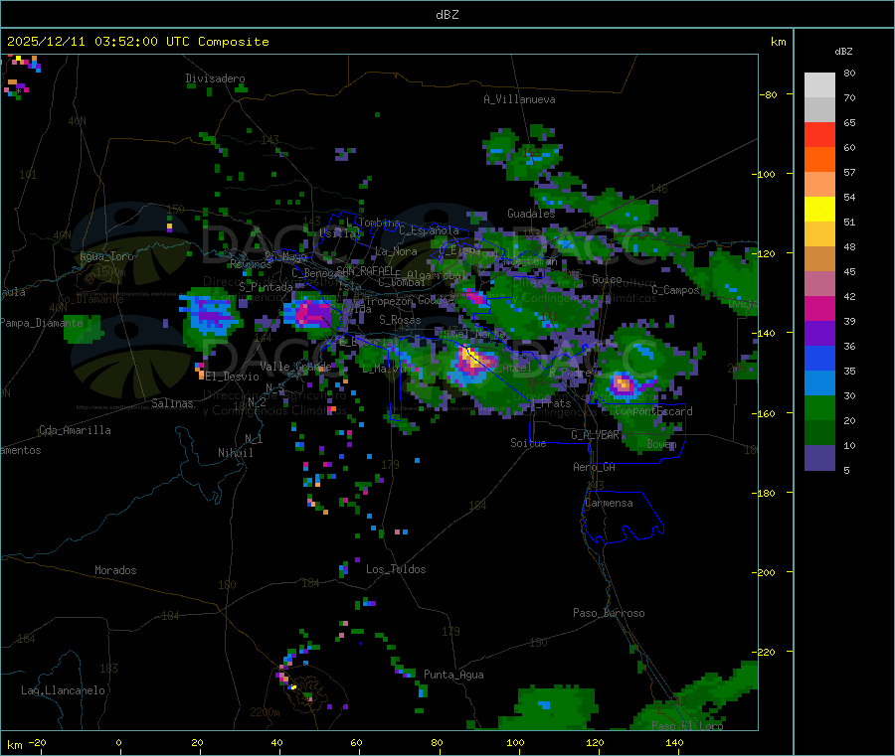The width and height of the screenshot is (895, 756).
Task: Click the yellow legend band between 54 and 51
Action: (x=819, y=210)
